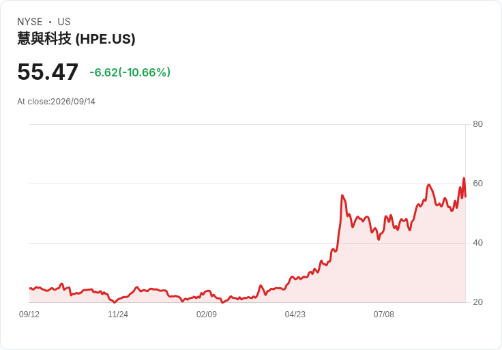Click the US market label

pos(64,22)
